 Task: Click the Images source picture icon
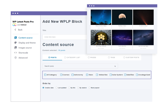16,48
